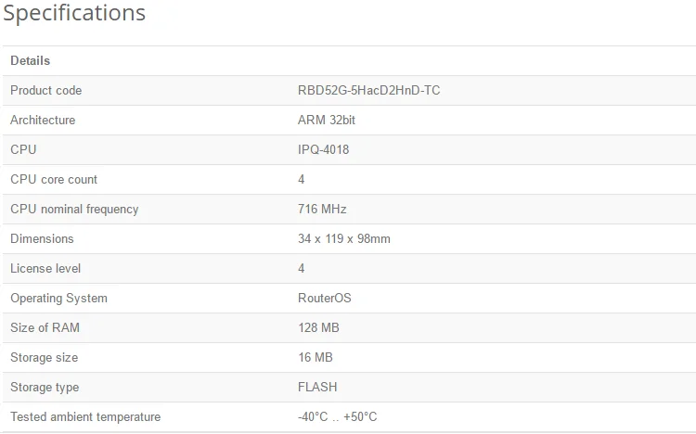This screenshot has width=696, height=434.
Task: Click the Specifications heading
Action: pyautogui.click(x=74, y=13)
